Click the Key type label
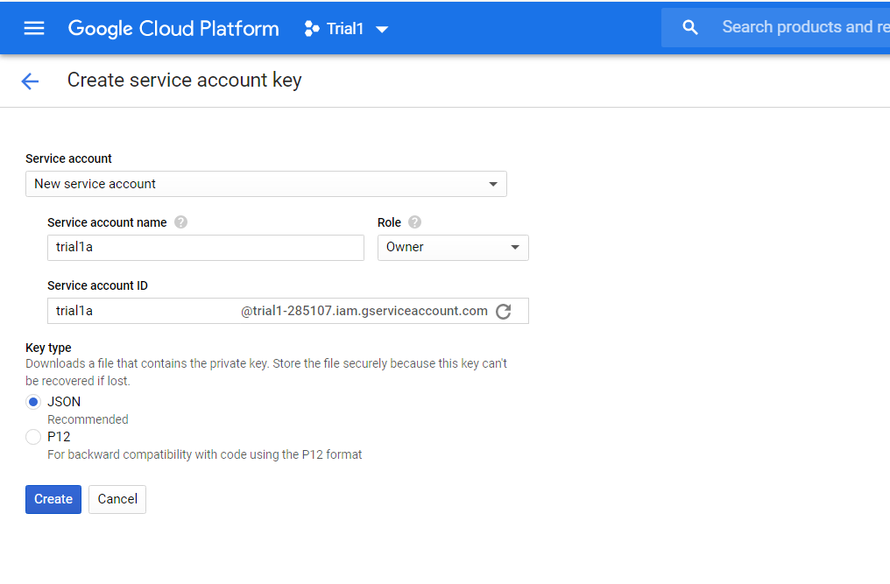This screenshot has width=890, height=584. coord(48,348)
